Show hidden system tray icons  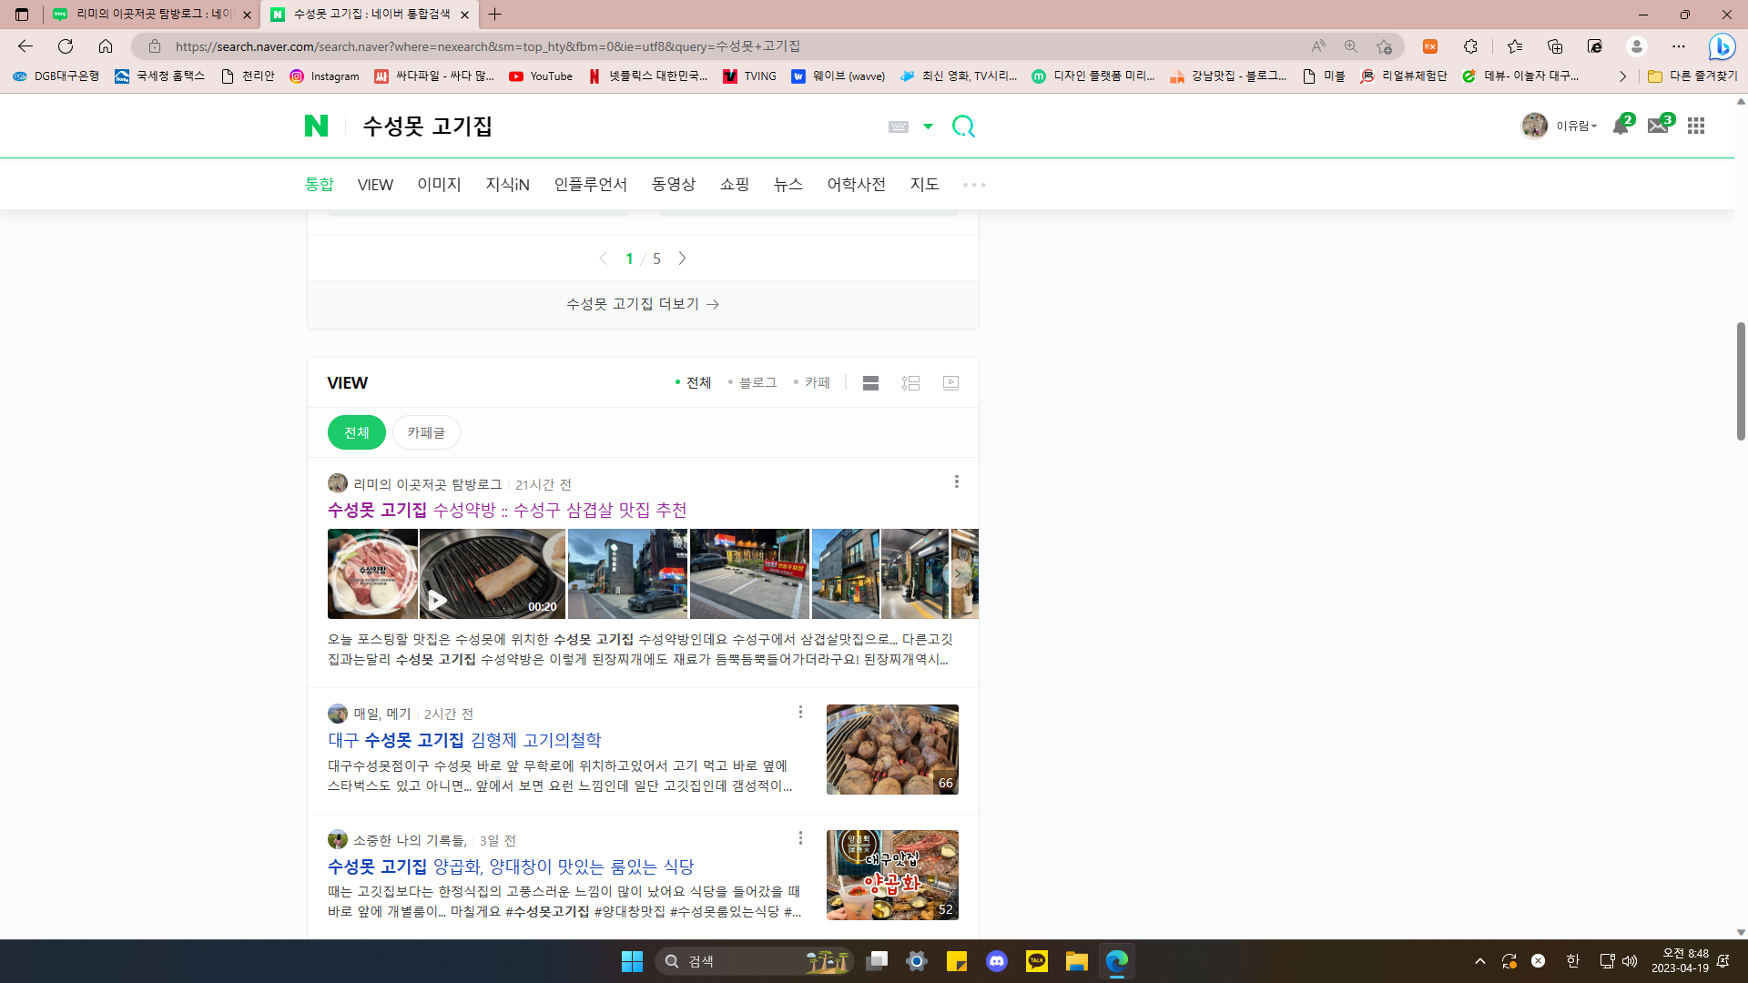click(x=1480, y=961)
